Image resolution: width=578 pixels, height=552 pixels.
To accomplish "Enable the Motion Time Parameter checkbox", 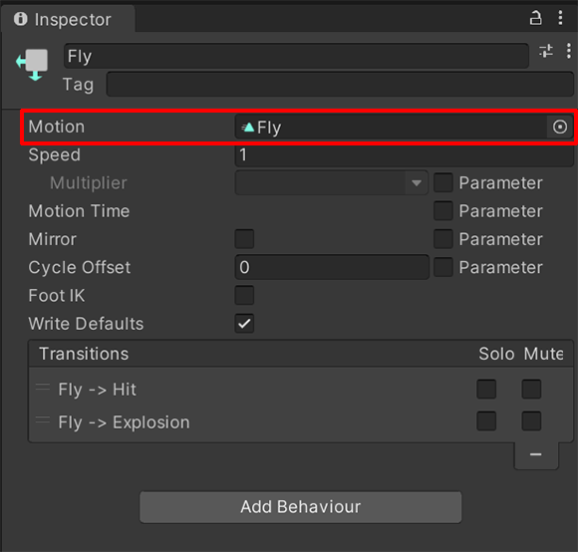I will 443,211.
